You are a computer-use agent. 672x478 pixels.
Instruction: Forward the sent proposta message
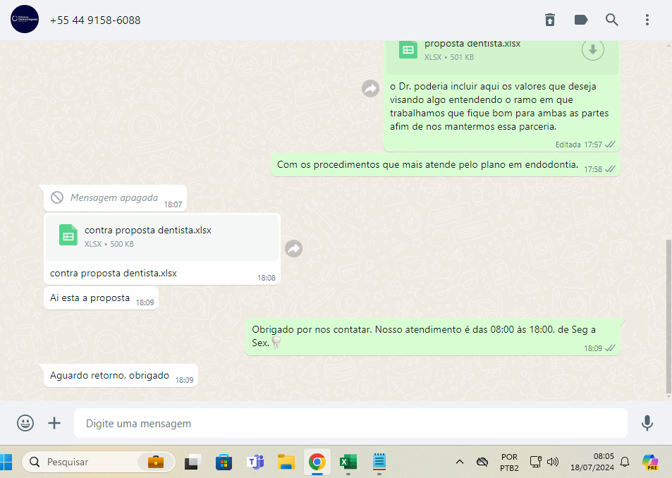(x=370, y=88)
